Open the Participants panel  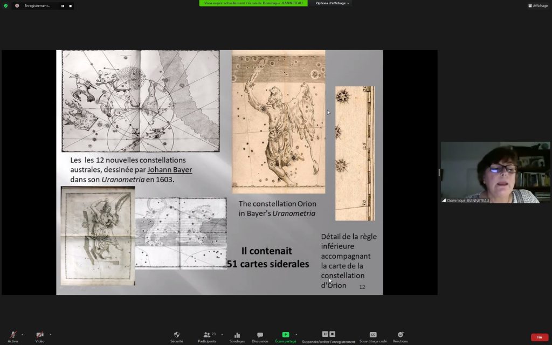click(x=207, y=337)
